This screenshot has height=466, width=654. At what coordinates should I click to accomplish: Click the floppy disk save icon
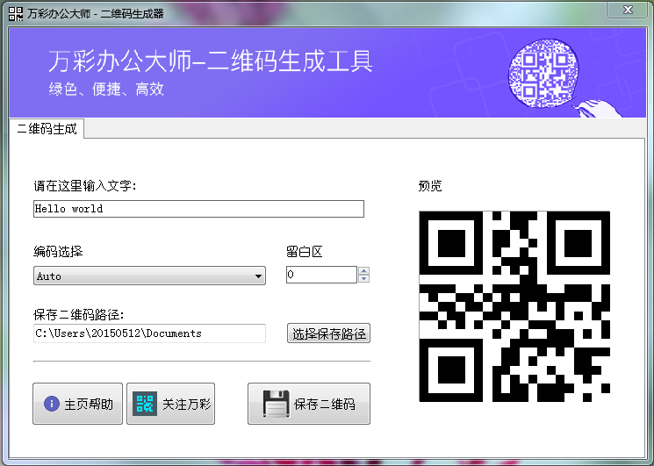(x=277, y=404)
